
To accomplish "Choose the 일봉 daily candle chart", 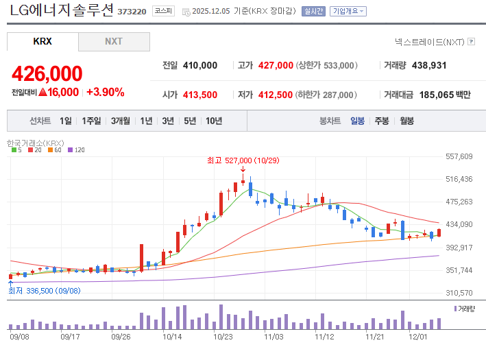I will [x=357, y=121].
